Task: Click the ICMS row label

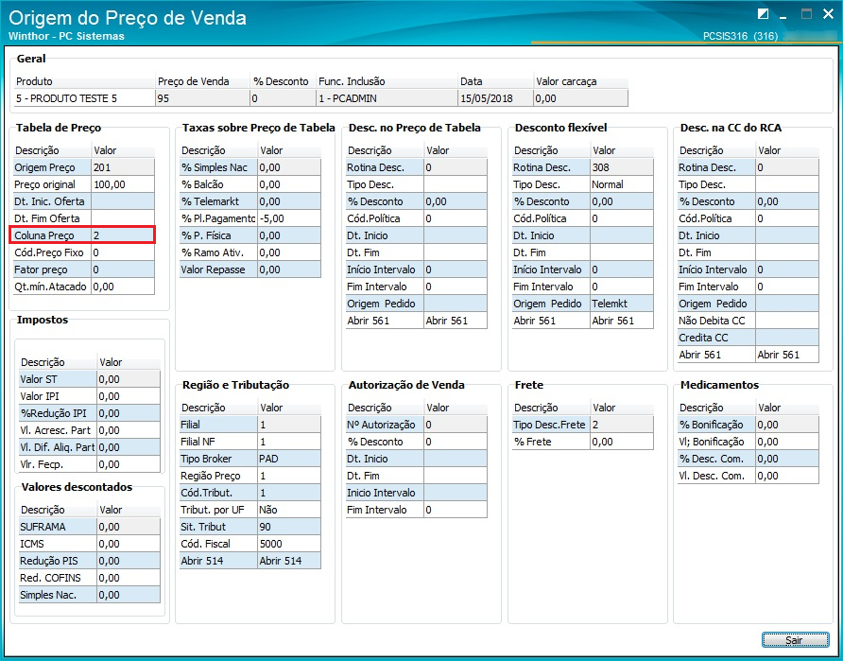Action: (x=58, y=544)
